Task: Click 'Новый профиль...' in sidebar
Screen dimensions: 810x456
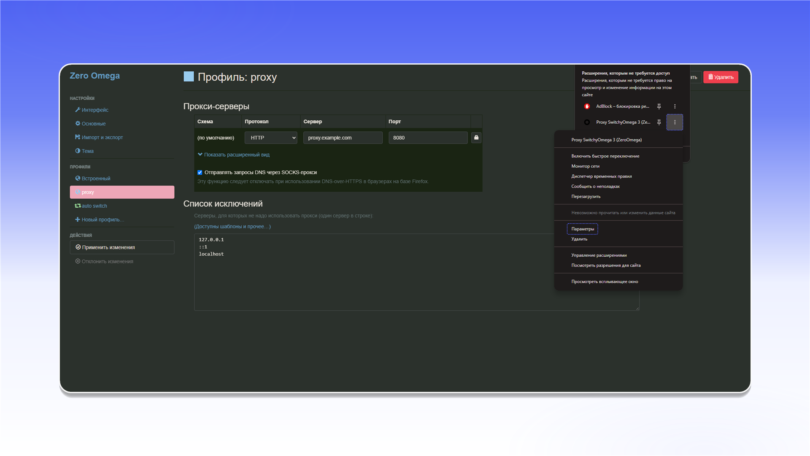Action: point(100,220)
